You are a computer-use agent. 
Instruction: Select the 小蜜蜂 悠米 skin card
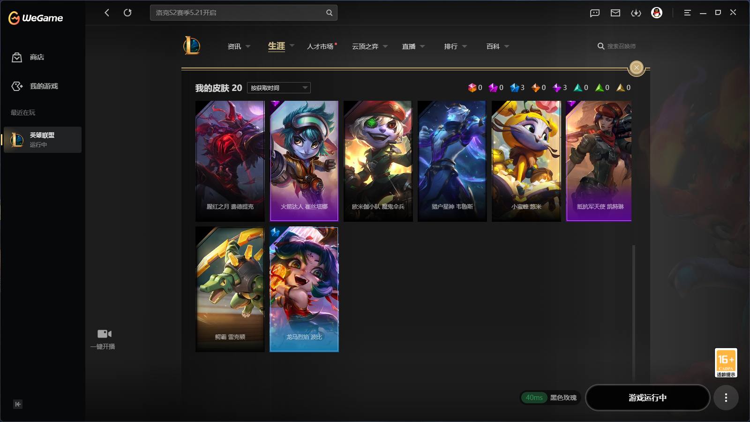tap(526, 161)
